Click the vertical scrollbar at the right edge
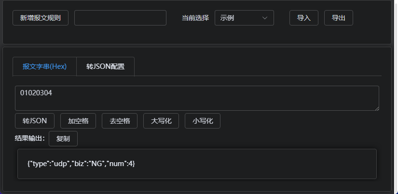The height and width of the screenshot is (194, 398). [396, 97]
